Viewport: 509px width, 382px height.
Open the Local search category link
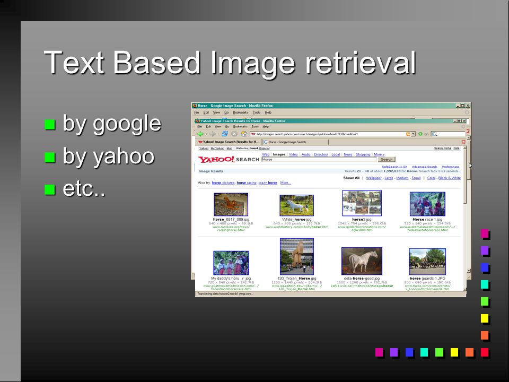pos(336,154)
